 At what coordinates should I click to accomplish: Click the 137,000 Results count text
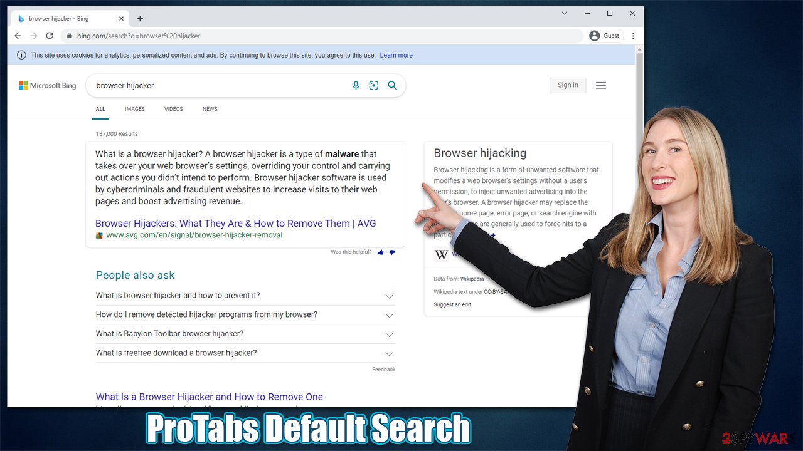pos(117,134)
